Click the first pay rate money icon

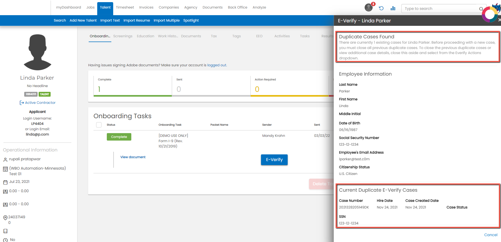click(x=5, y=191)
